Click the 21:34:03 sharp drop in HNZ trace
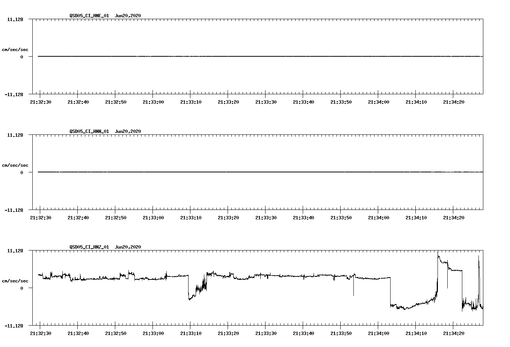 [391, 291]
